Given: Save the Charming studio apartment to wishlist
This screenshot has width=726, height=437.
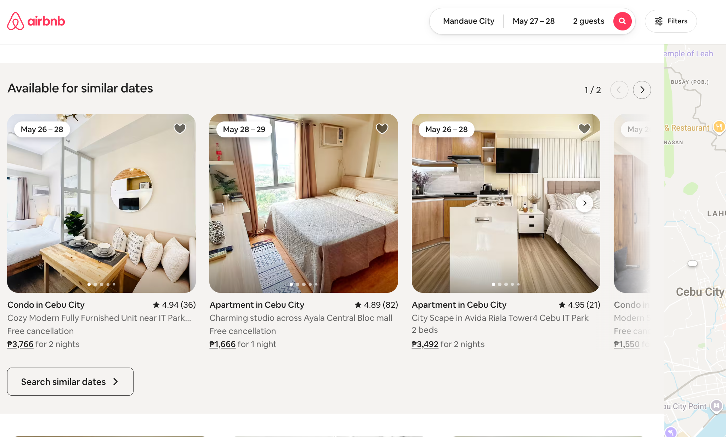Looking at the screenshot, I should 382,129.
